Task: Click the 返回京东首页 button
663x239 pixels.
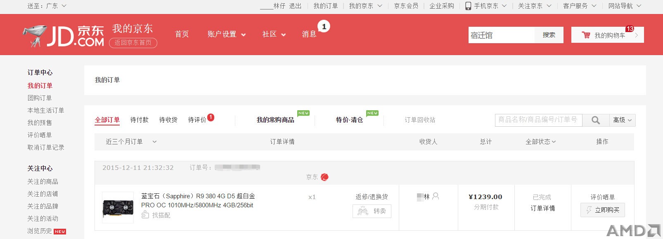Action: 133,43
